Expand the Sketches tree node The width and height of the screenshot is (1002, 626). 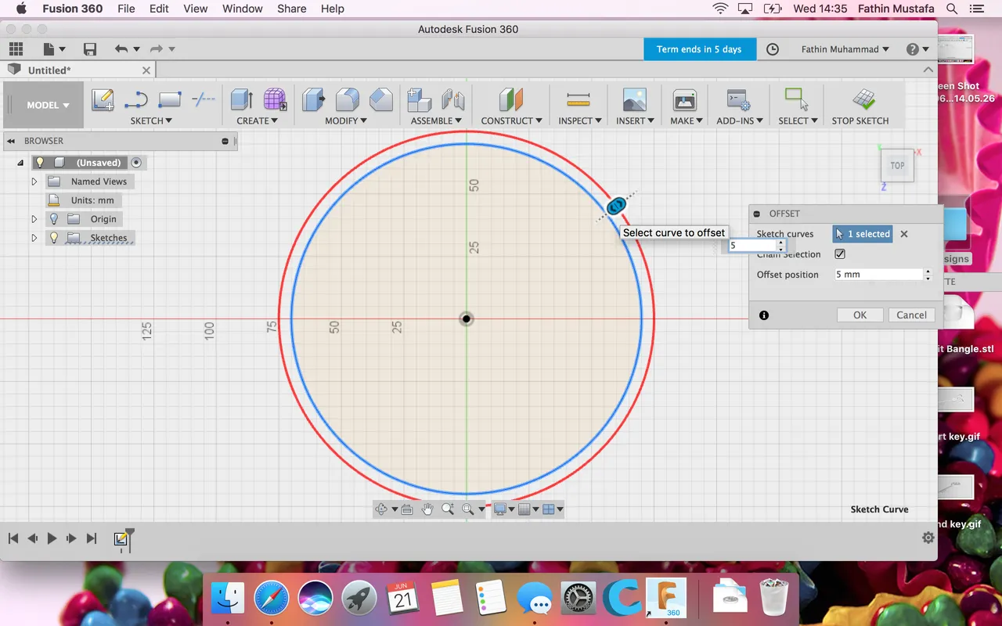click(34, 238)
